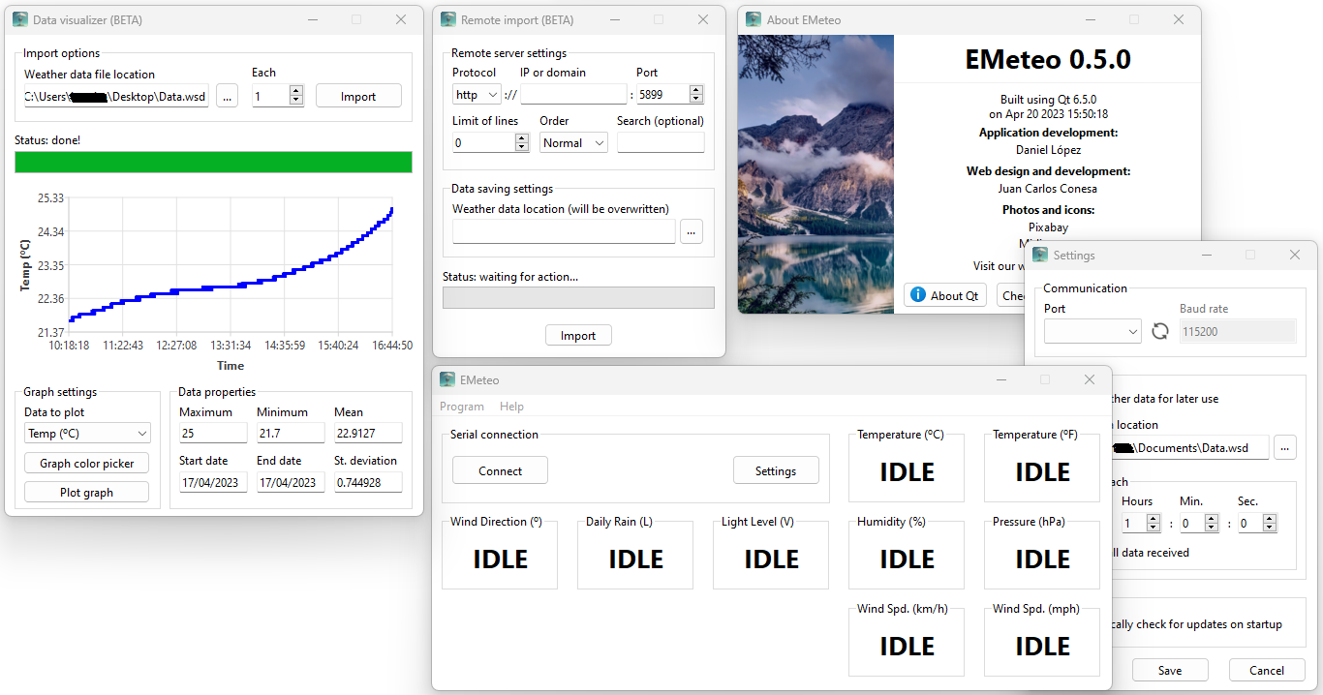Open the Order dropdown set to Normal

572,142
